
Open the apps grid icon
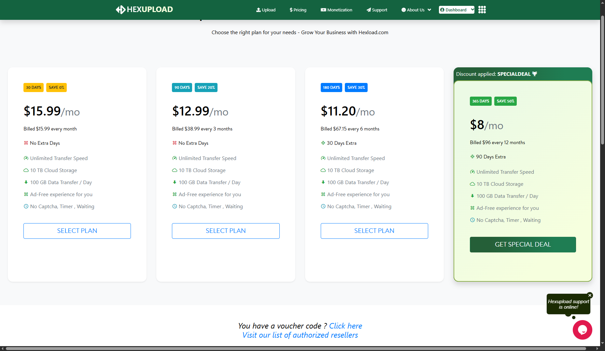482,10
